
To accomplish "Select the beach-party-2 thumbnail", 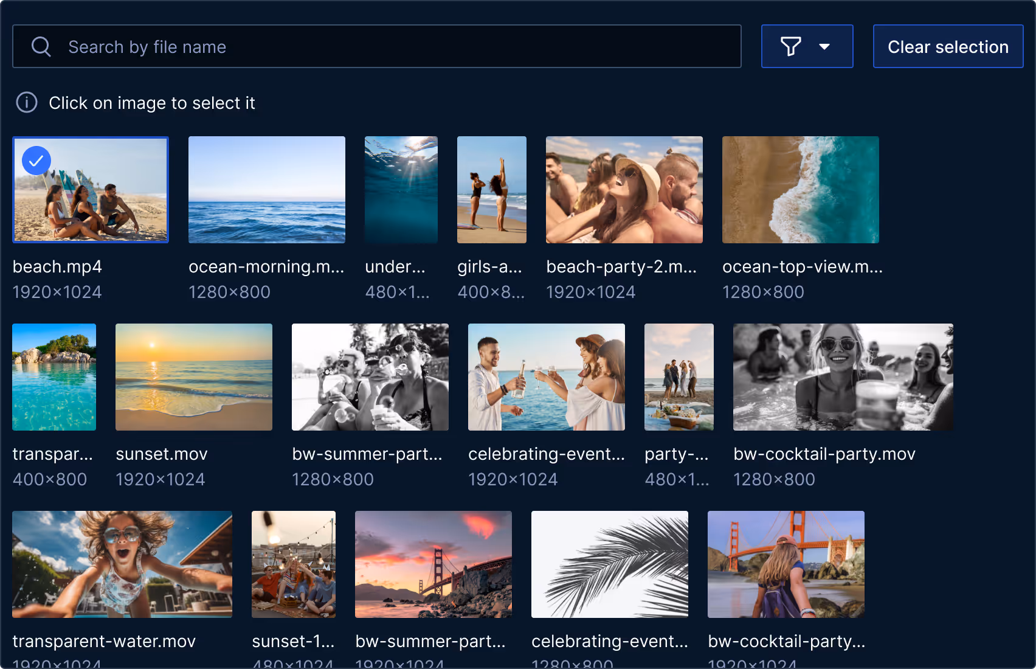I will [624, 190].
